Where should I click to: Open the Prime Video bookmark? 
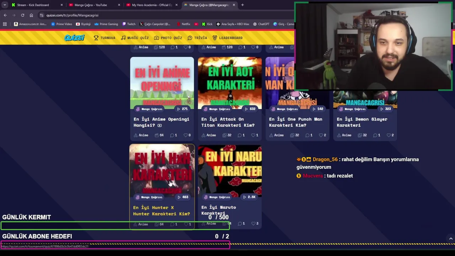click(61, 24)
